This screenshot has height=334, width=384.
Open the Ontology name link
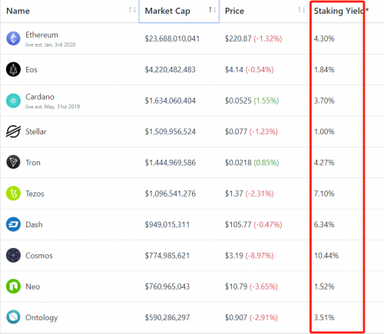click(41, 318)
